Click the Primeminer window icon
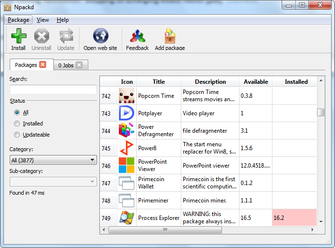Viewport: 335px width, 248px height. (127, 201)
